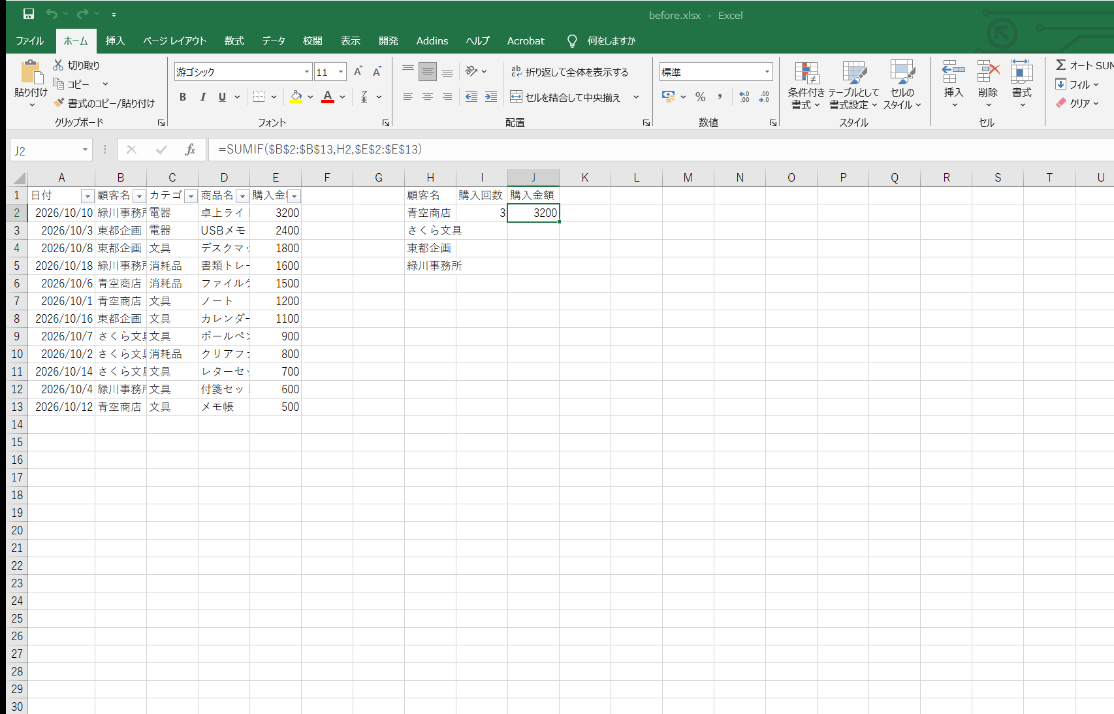Toggle Underline formatting
The image size is (1114, 714).
coord(222,97)
